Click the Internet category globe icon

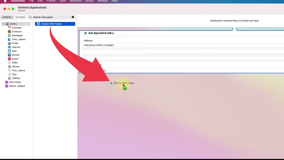point(10,47)
